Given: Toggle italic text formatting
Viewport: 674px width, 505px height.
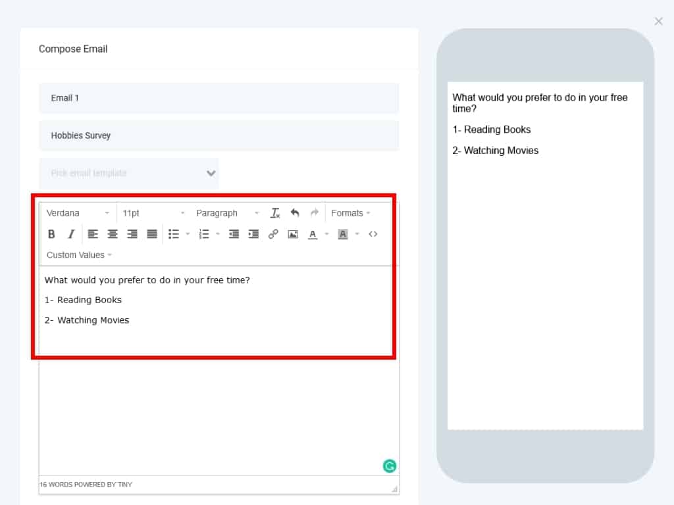Looking at the screenshot, I should click(71, 234).
